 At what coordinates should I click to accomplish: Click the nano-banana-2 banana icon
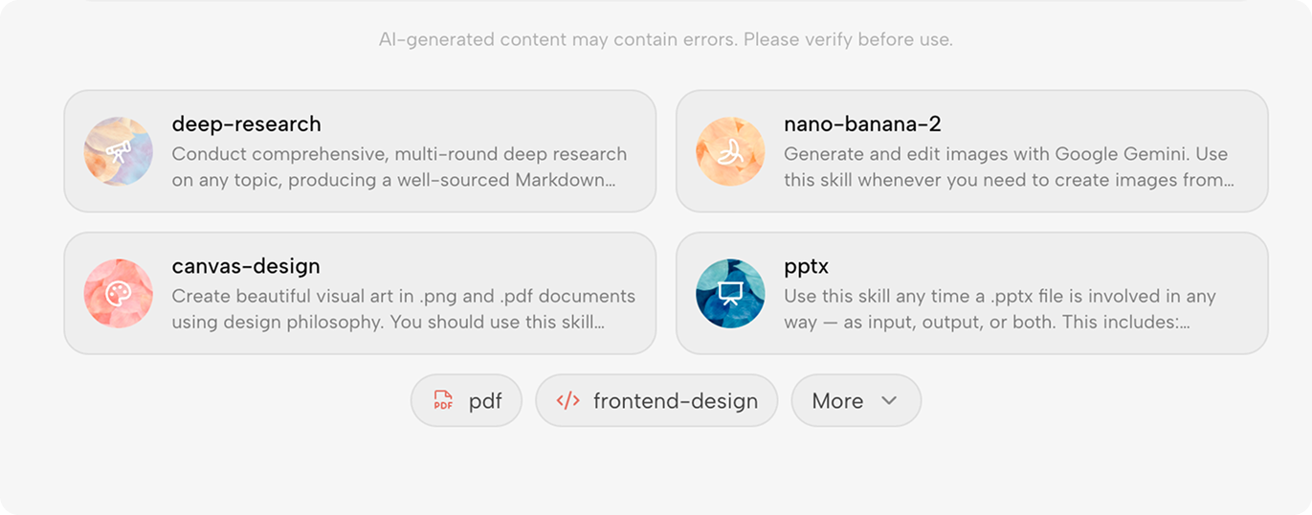[730, 151]
